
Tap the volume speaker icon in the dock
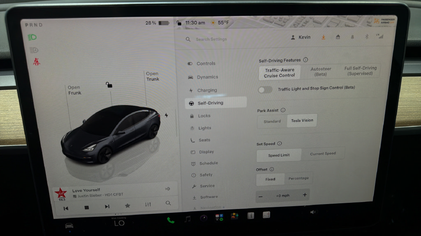pos(313,212)
